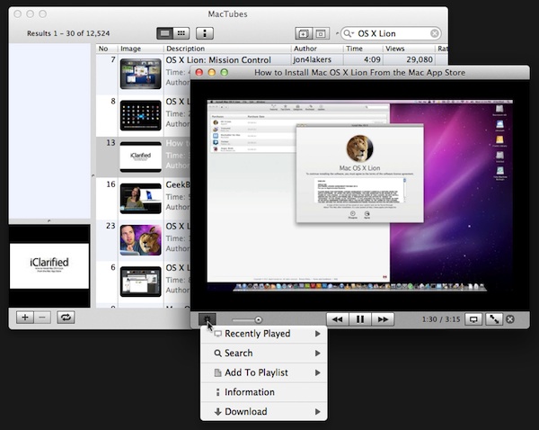Viewport: 539px width, 430px height.
Task: Select Download in the popup menu
Action: point(245,412)
